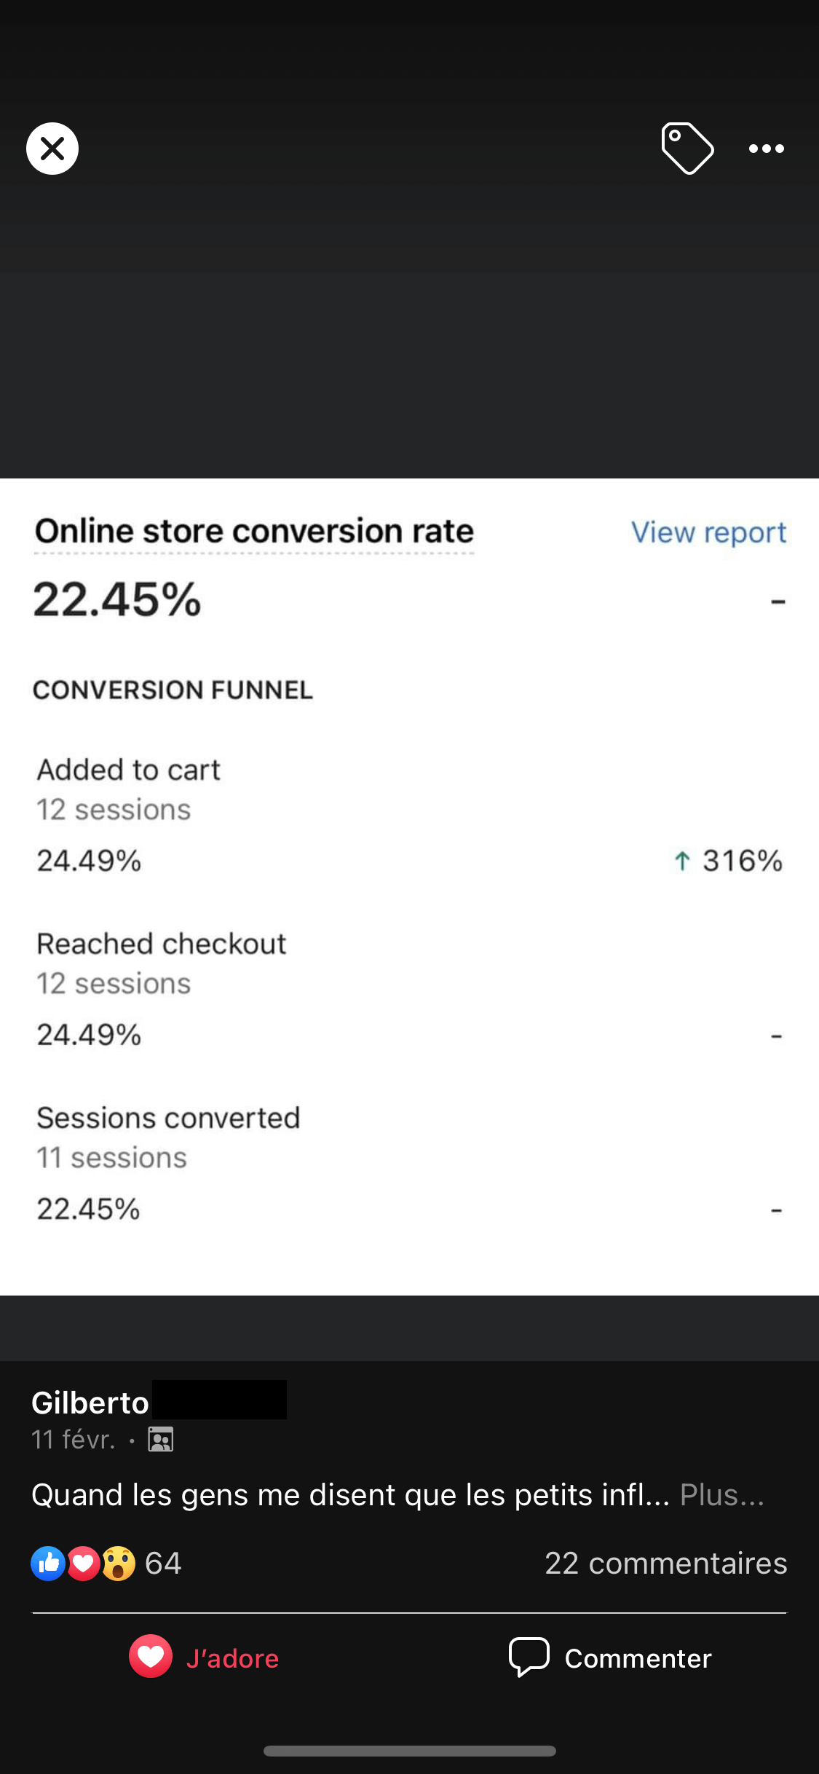The image size is (819, 1774).
Task: Open the 22 commentaires list
Action: click(666, 1564)
